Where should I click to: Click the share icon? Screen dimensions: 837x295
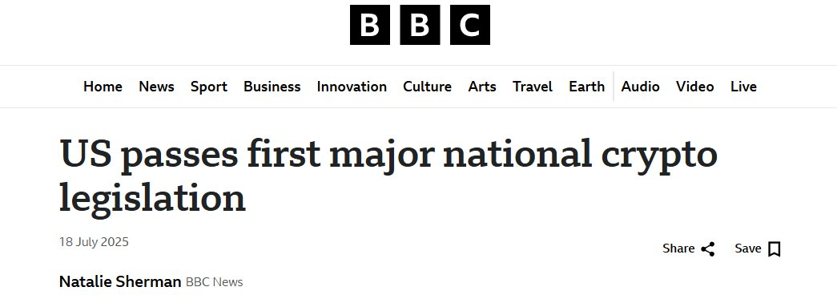[708, 249]
